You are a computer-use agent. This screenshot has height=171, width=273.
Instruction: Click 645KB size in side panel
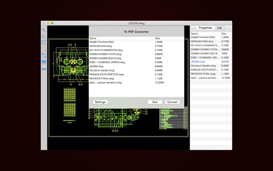tap(225, 62)
